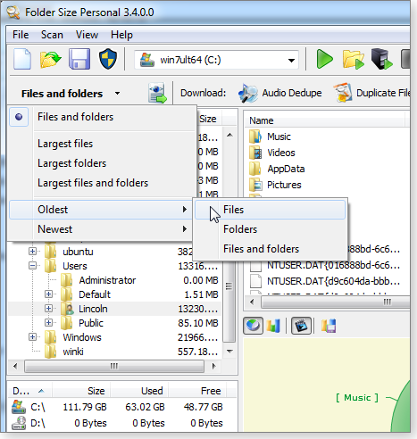Click the tree Size column header
The width and height of the screenshot is (417, 439).
pos(208,119)
